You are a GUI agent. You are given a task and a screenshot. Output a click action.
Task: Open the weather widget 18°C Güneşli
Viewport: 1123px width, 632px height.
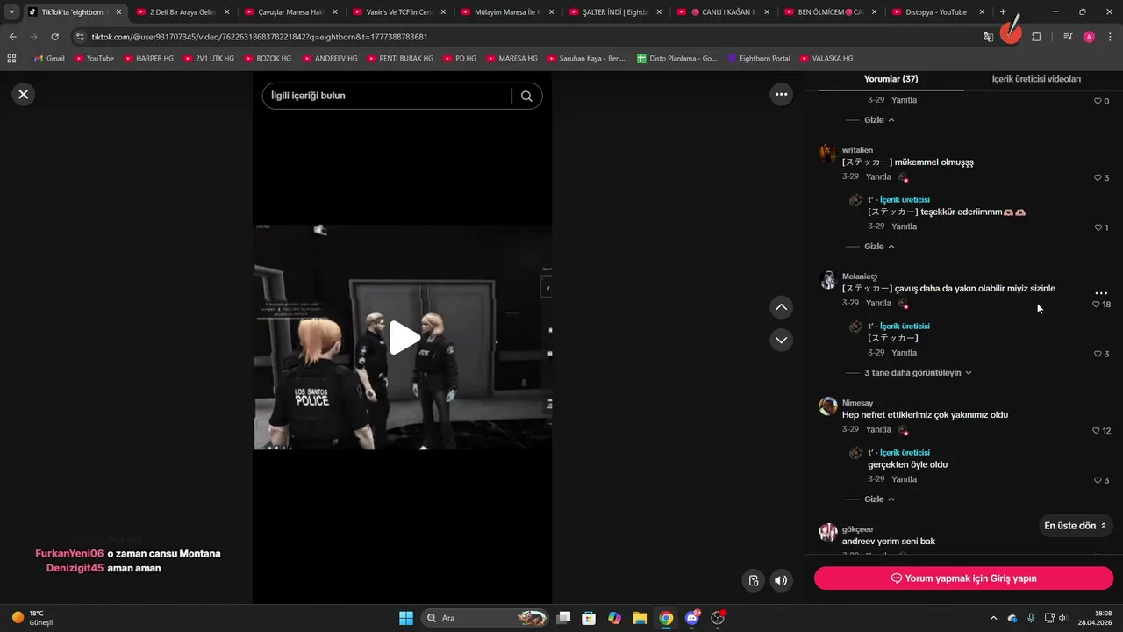pos(32,617)
